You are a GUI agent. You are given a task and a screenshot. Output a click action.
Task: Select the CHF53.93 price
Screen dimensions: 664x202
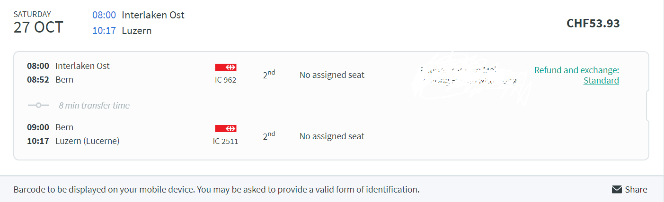593,23
